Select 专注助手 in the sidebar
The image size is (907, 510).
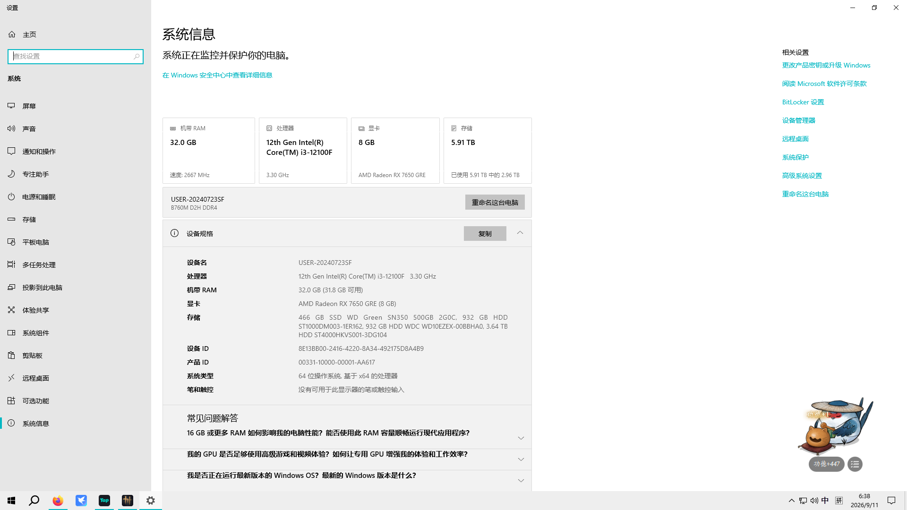(x=76, y=174)
